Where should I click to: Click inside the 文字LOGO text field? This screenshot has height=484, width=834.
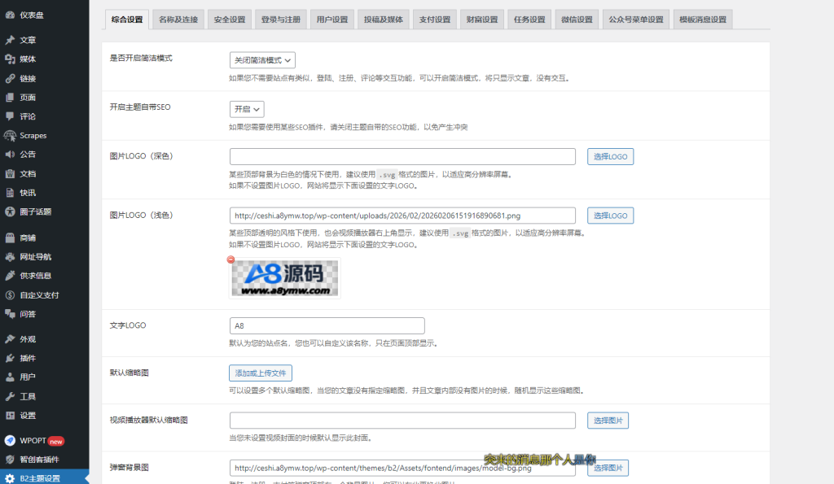click(326, 325)
